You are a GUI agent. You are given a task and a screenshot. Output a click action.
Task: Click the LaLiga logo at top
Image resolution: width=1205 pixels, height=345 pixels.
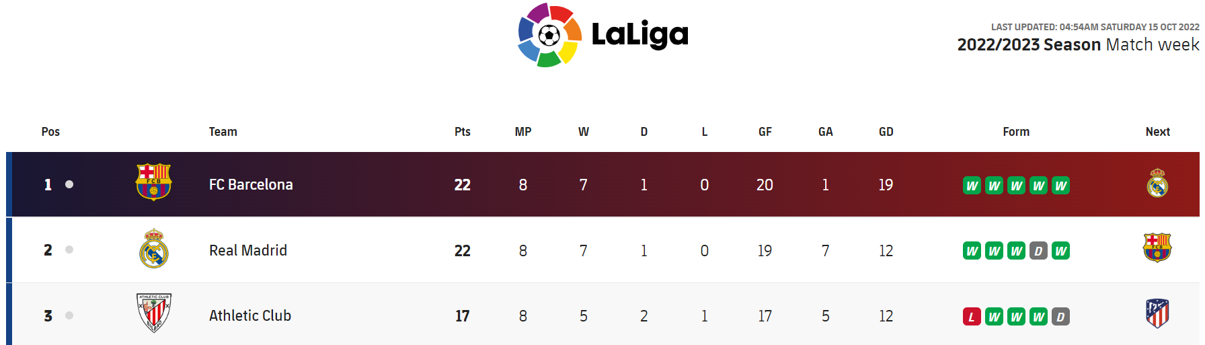coord(602,34)
